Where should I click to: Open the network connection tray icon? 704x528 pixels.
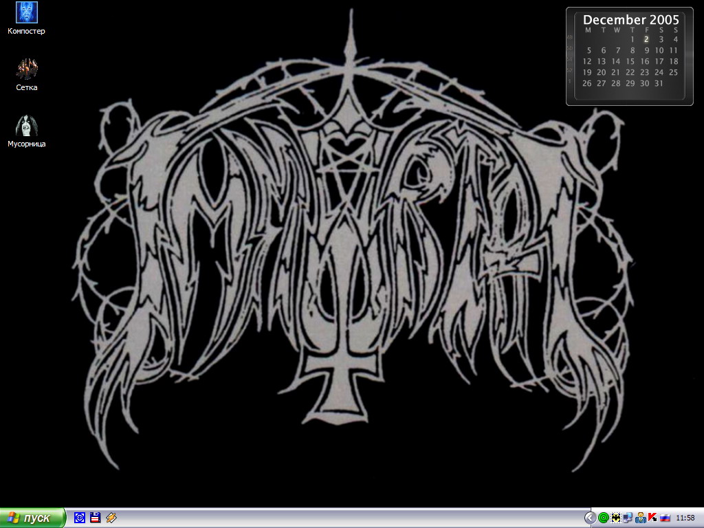(x=628, y=518)
